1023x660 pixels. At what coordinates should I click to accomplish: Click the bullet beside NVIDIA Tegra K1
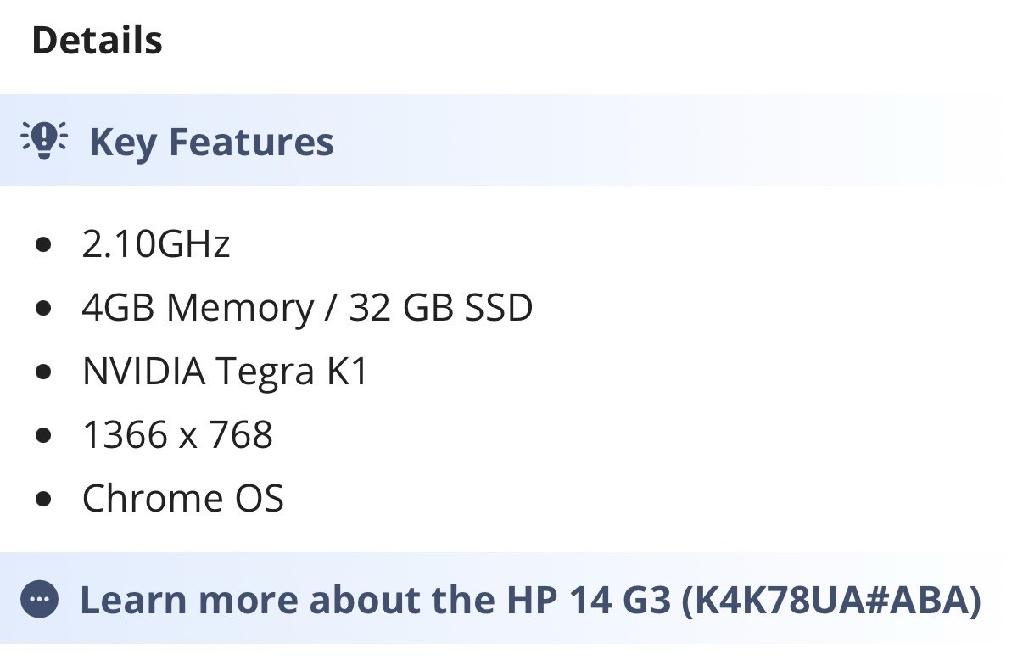point(44,372)
